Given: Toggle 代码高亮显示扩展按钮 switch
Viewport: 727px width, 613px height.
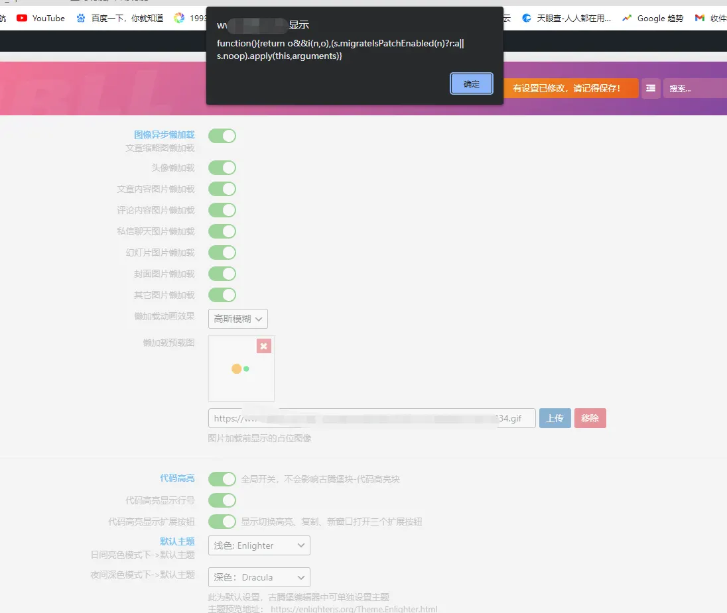Looking at the screenshot, I should [x=222, y=522].
